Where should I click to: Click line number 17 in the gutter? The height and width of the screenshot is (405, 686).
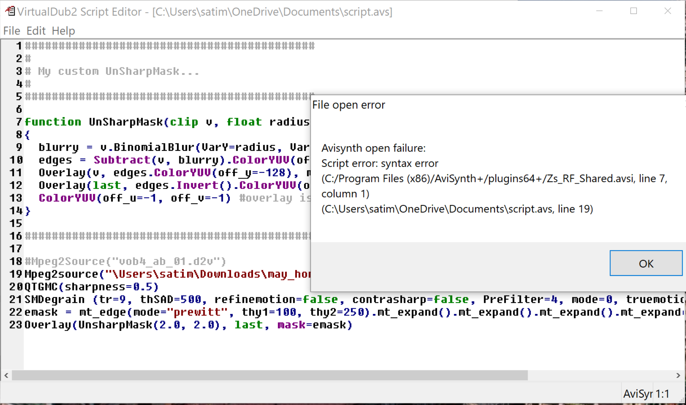tap(16, 248)
